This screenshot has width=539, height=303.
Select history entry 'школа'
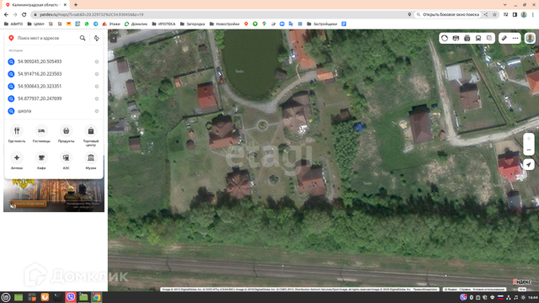click(53, 111)
